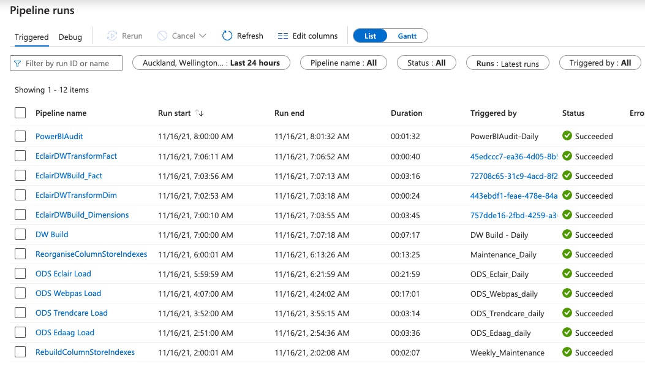This screenshot has width=645, height=380.
Task: Click the Refresh circular arrow icon
Action: pos(227,36)
